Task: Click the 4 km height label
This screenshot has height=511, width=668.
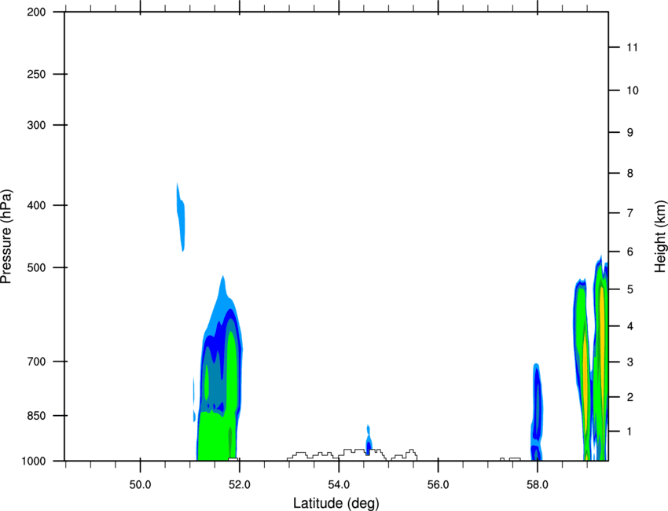Action: click(629, 326)
